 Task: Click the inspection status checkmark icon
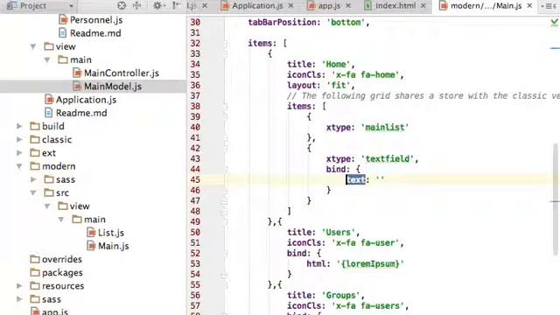point(554,23)
